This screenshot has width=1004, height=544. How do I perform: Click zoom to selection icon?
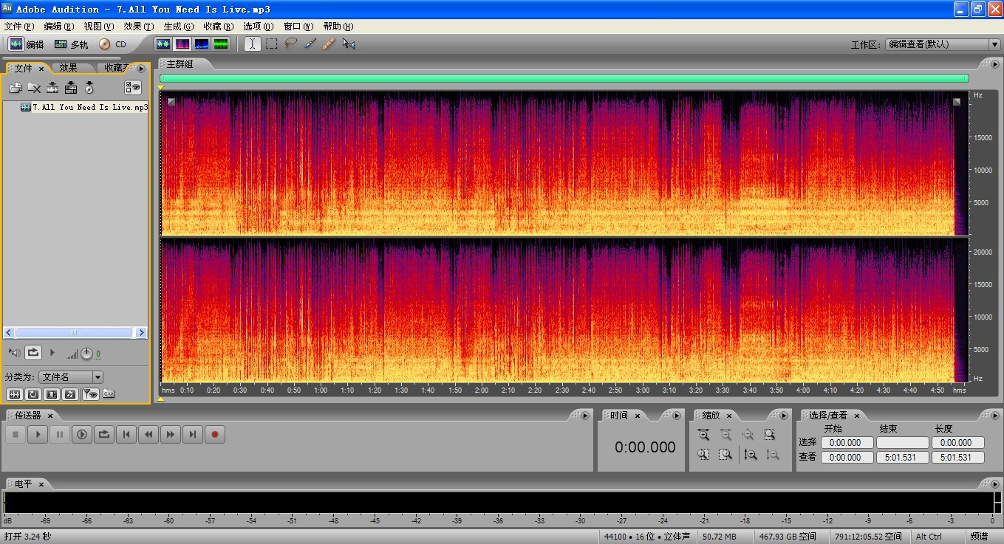tap(770, 435)
